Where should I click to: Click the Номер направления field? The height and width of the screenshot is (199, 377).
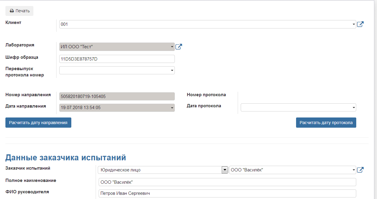pyautogui.click(x=117, y=97)
